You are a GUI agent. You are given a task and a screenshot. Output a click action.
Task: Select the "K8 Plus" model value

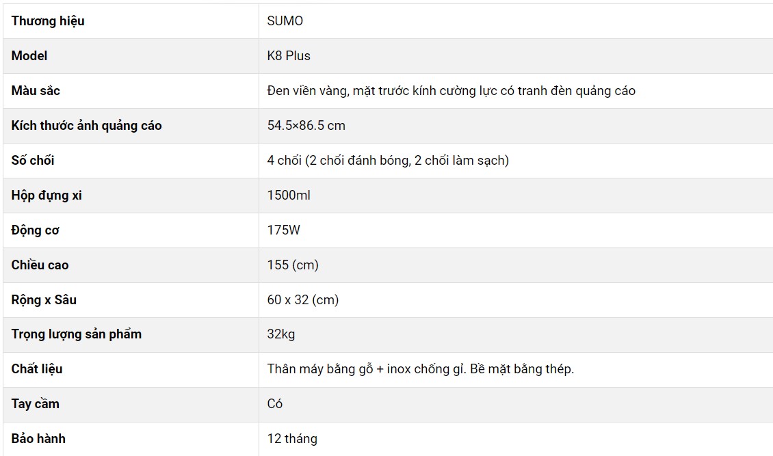(289, 56)
